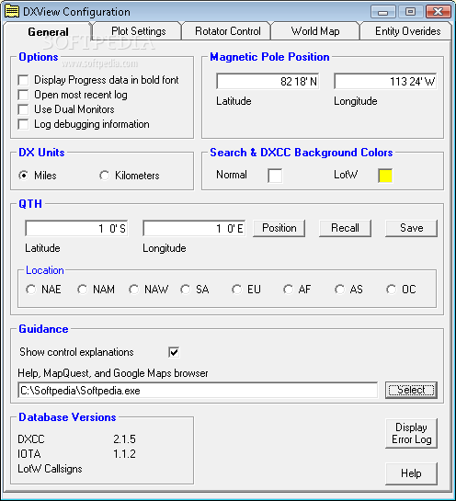Open Display Error Log
The image size is (456, 501).
(x=411, y=433)
